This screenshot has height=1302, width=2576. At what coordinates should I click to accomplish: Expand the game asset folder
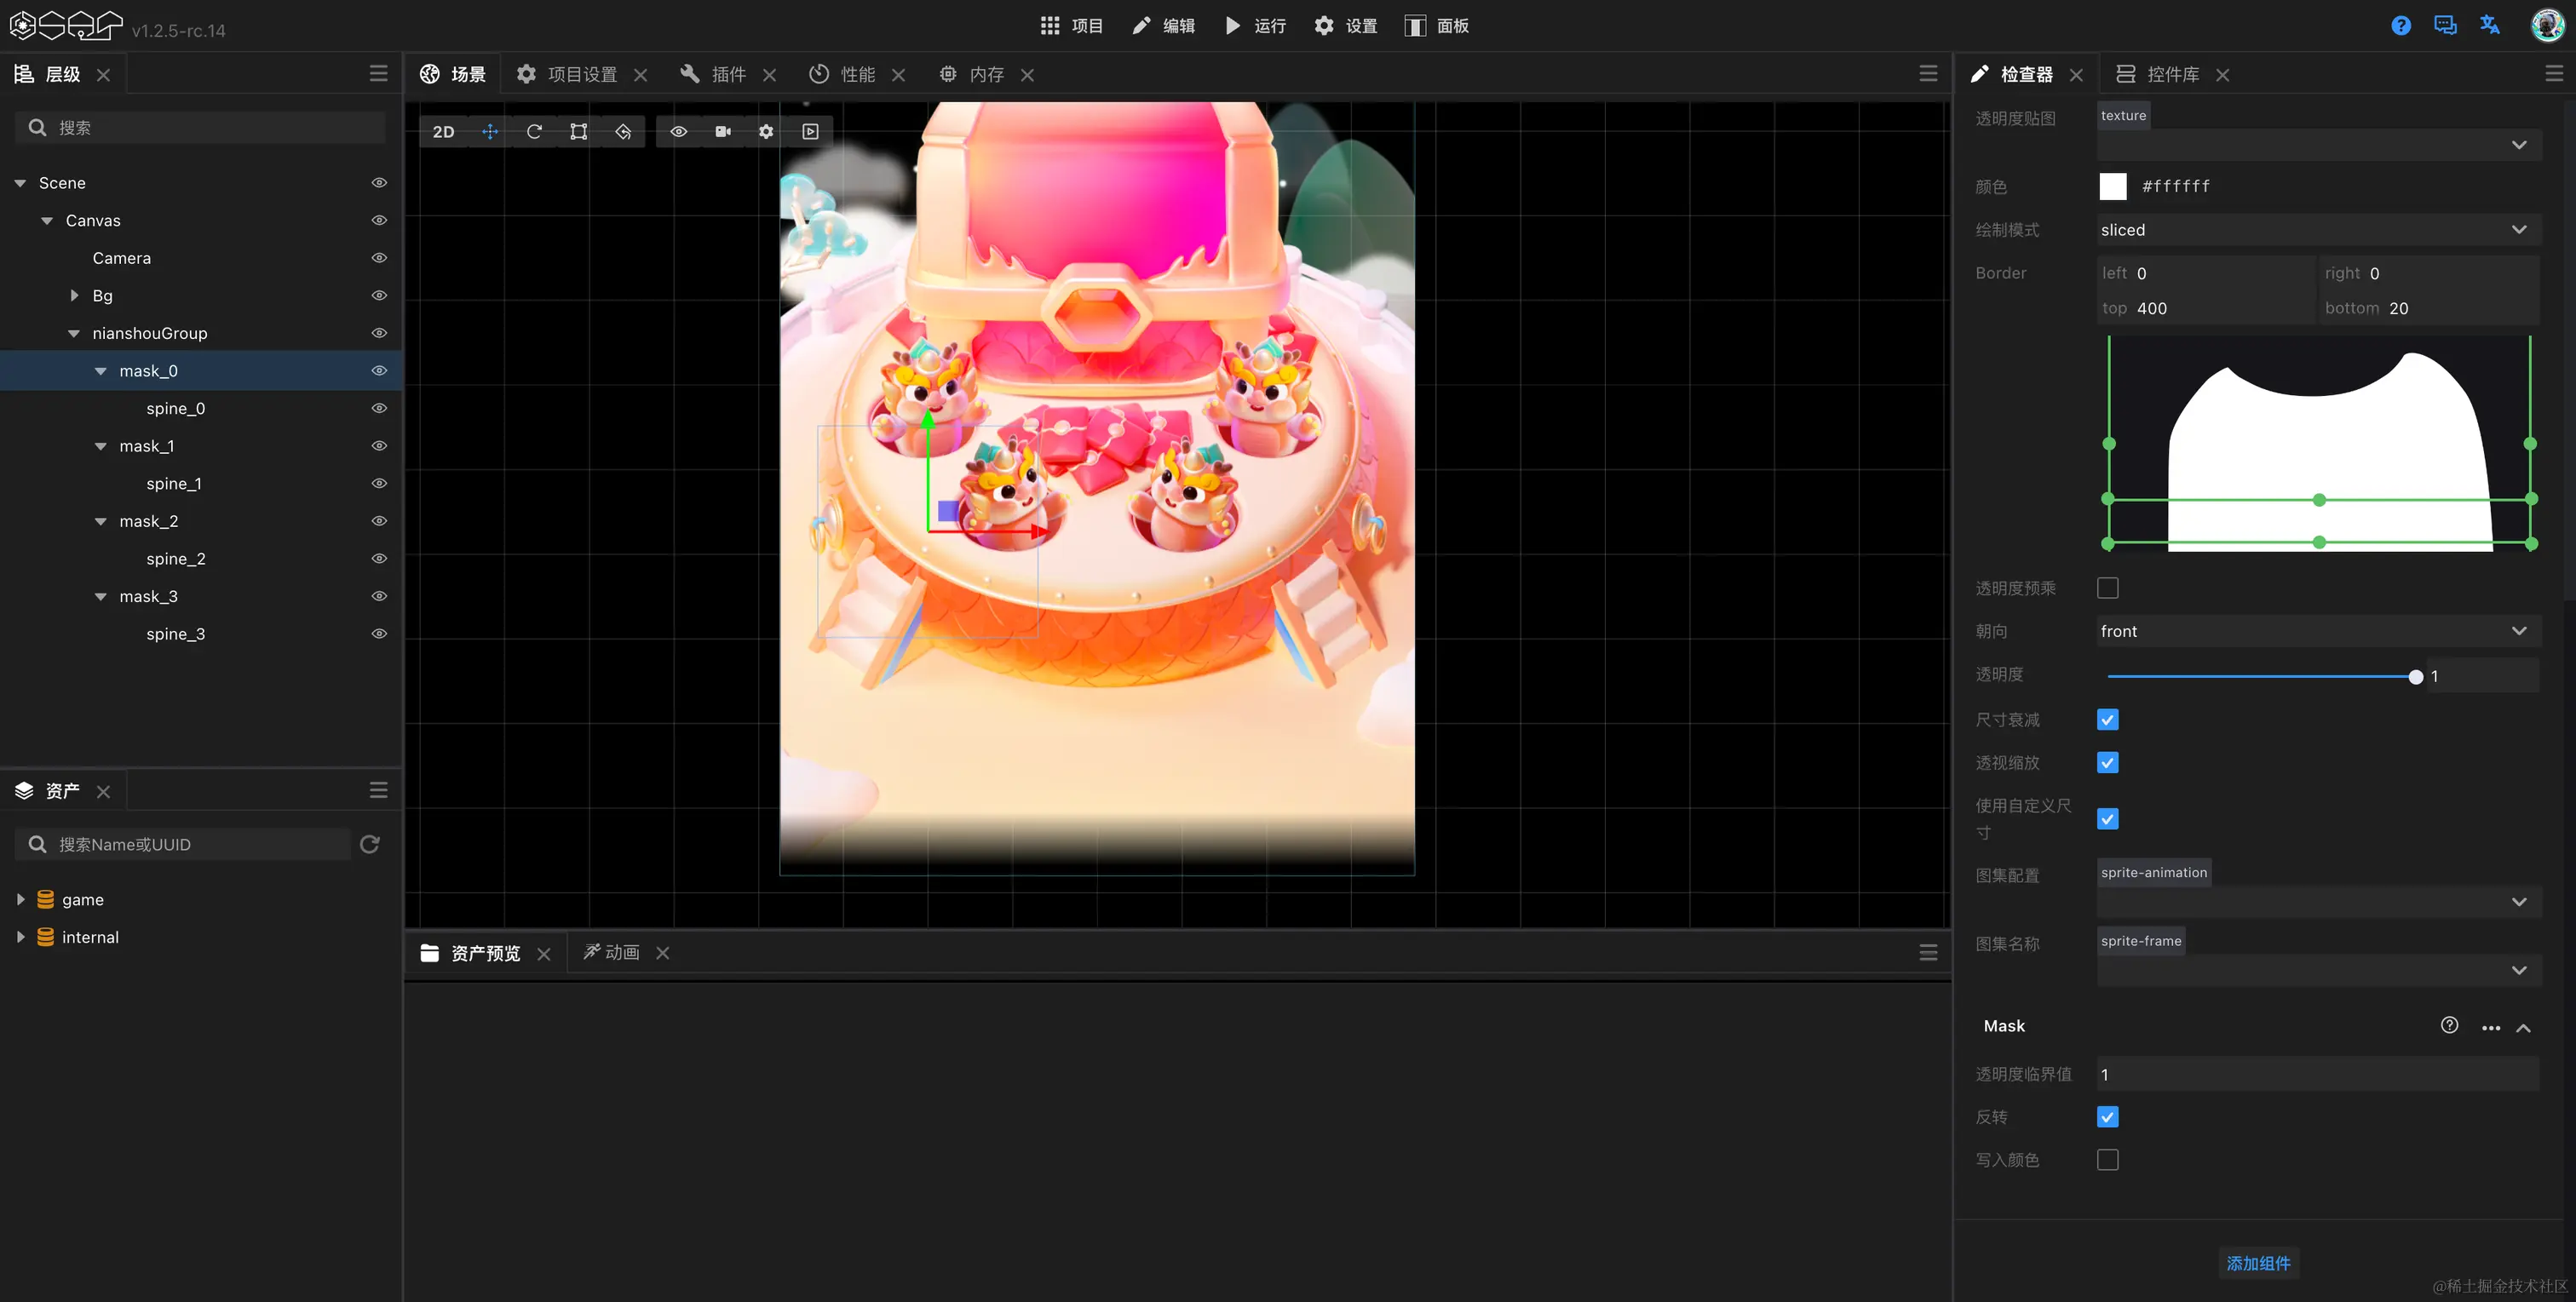click(20, 899)
